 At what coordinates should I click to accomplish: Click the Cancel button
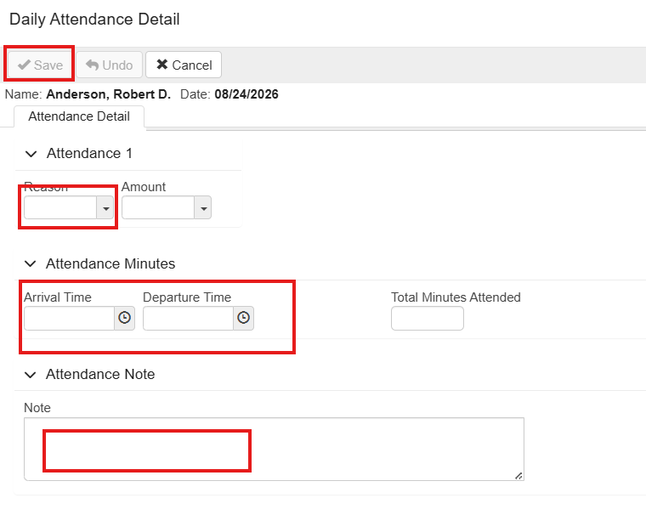pos(184,65)
